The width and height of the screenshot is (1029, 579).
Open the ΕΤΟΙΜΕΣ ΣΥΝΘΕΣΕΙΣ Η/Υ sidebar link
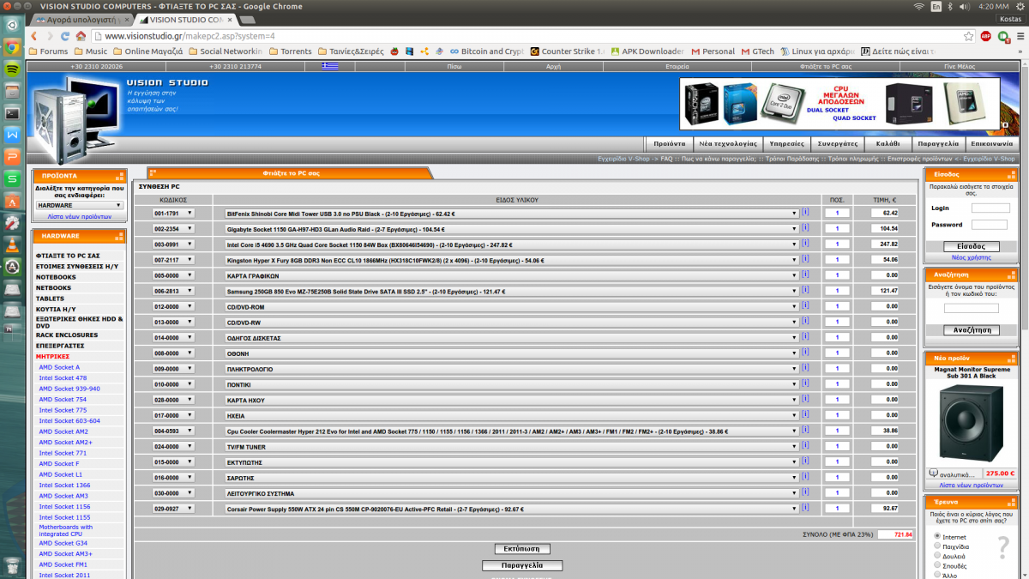pyautogui.click(x=77, y=267)
